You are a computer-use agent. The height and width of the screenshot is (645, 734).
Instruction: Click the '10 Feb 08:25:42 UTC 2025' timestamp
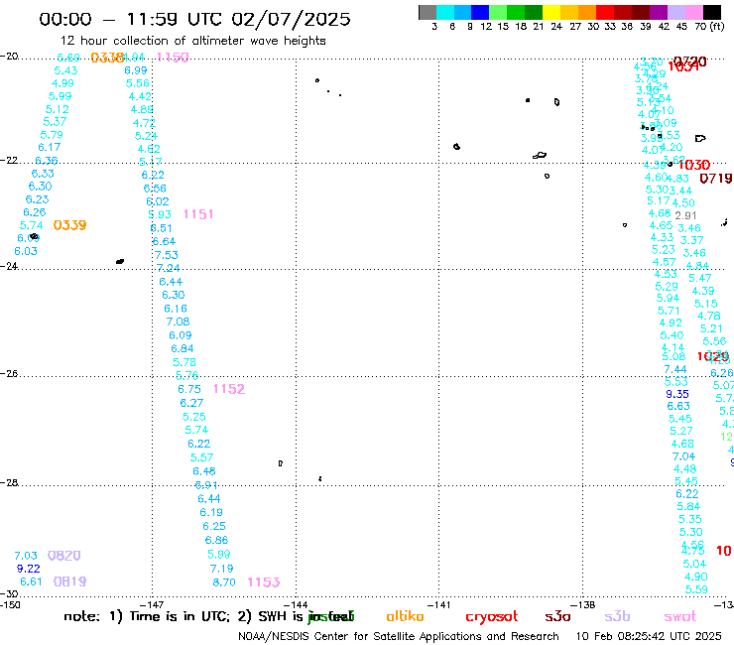click(x=649, y=636)
